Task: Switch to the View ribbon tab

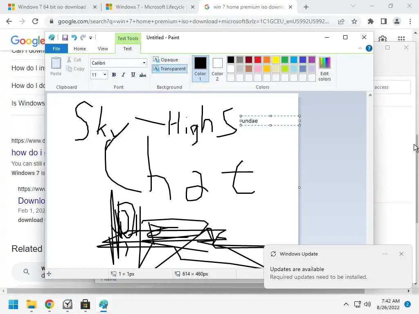Action: 103,49
